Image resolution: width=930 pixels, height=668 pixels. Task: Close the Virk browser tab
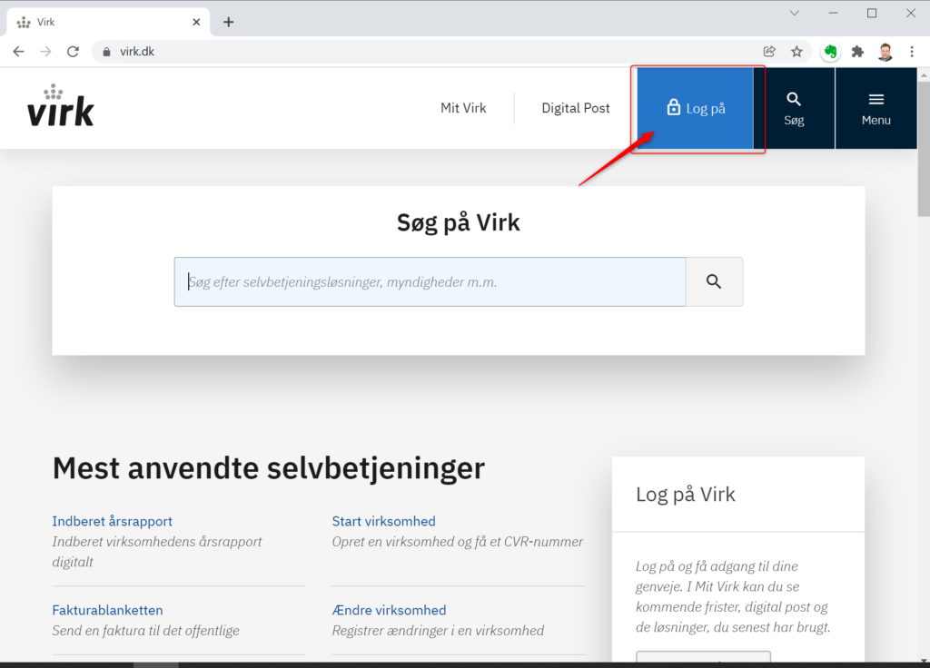(196, 22)
